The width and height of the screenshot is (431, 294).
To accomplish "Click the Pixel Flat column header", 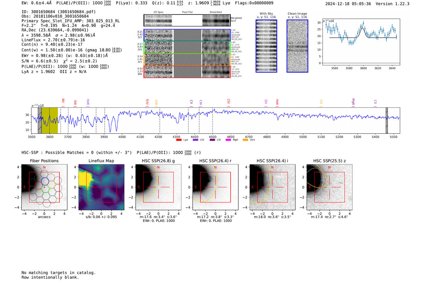I will pos(187,12).
